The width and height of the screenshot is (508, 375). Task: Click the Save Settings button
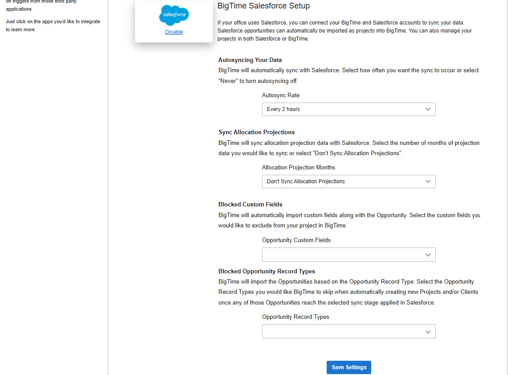click(348, 367)
